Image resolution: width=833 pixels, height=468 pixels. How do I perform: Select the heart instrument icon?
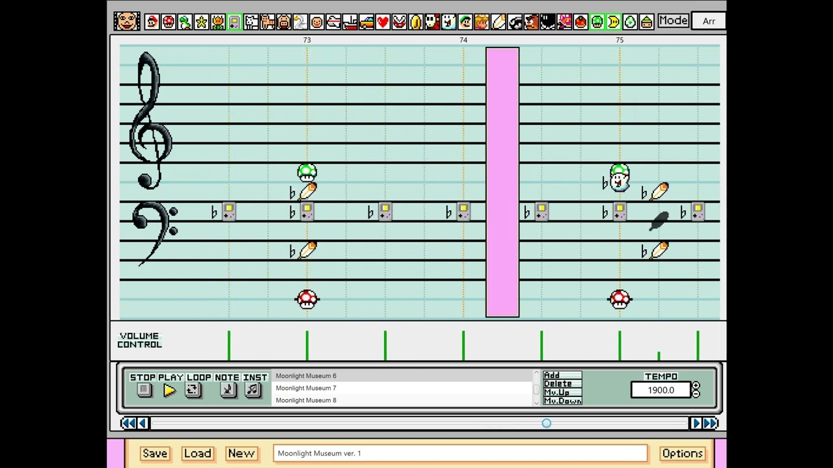click(383, 22)
